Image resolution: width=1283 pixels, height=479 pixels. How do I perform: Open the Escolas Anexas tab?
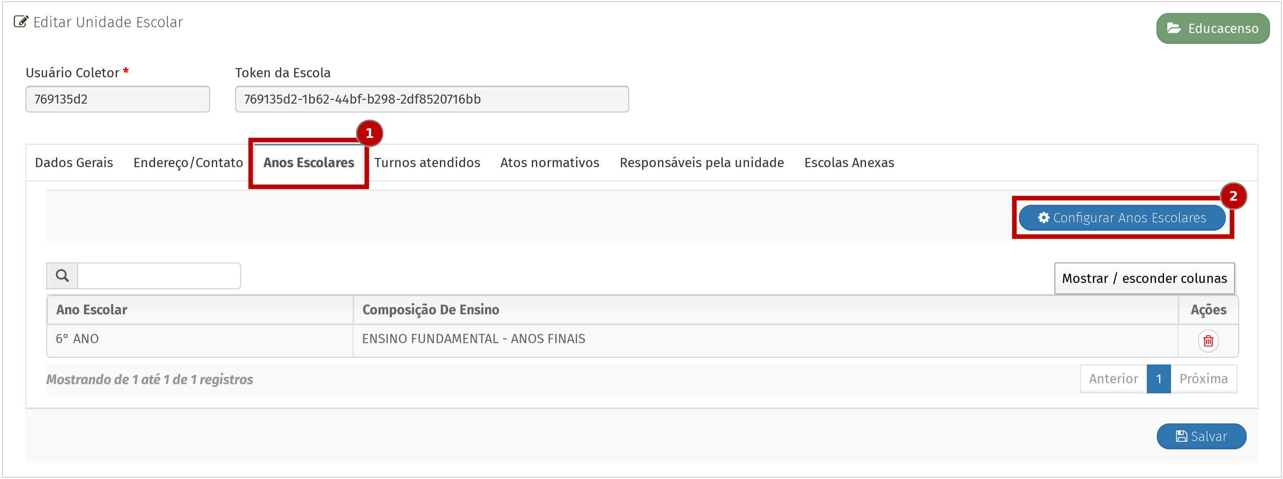[849, 163]
